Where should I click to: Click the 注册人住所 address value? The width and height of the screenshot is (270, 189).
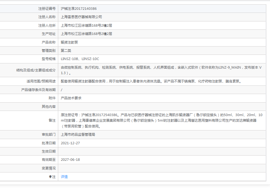pos(86,25)
